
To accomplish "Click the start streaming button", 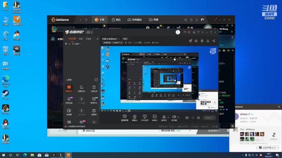I will click(x=209, y=118).
